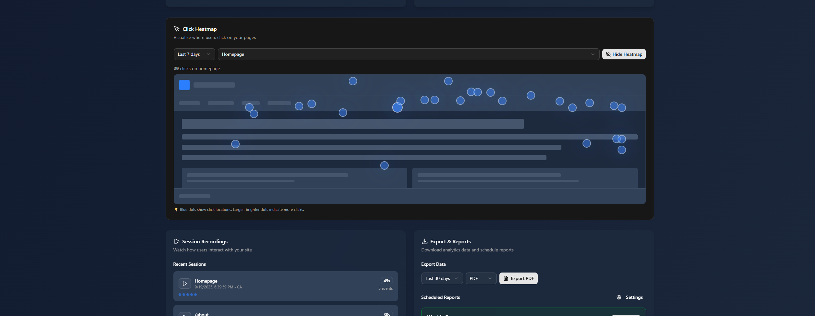Click the "5 events" label
Viewport: 815px width, 316px height.
[x=385, y=288]
